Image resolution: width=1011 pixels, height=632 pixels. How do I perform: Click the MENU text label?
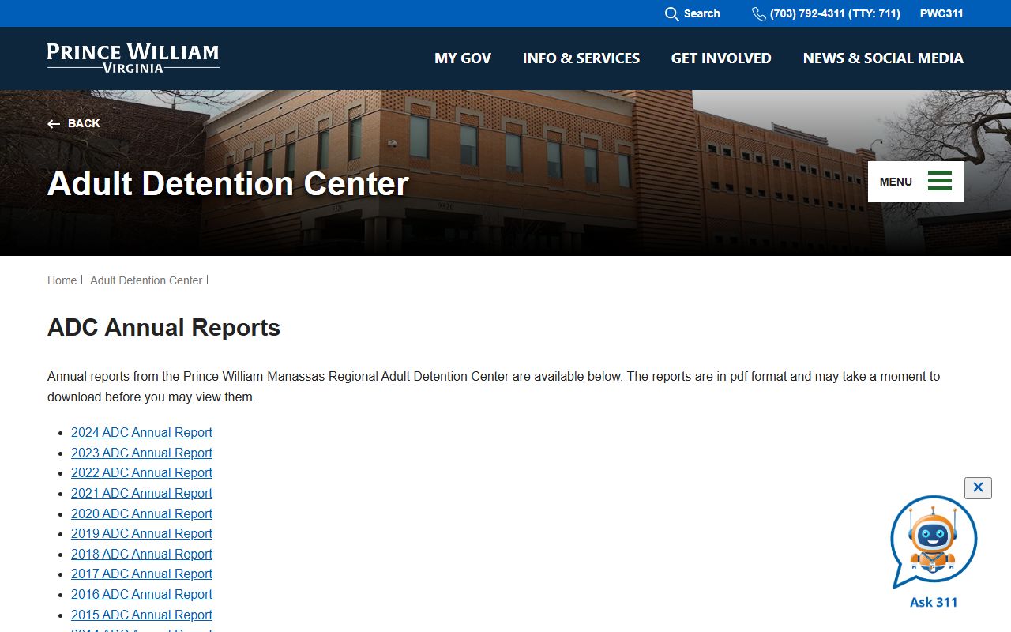tap(896, 182)
